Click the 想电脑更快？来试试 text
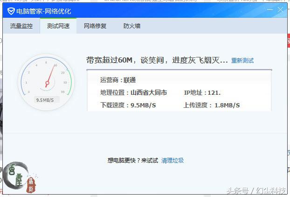This screenshot has height=197, width=290. click(133, 160)
